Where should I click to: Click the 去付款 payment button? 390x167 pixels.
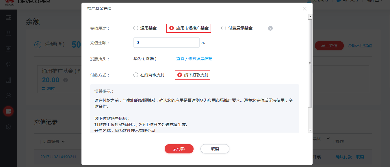click(x=179, y=149)
